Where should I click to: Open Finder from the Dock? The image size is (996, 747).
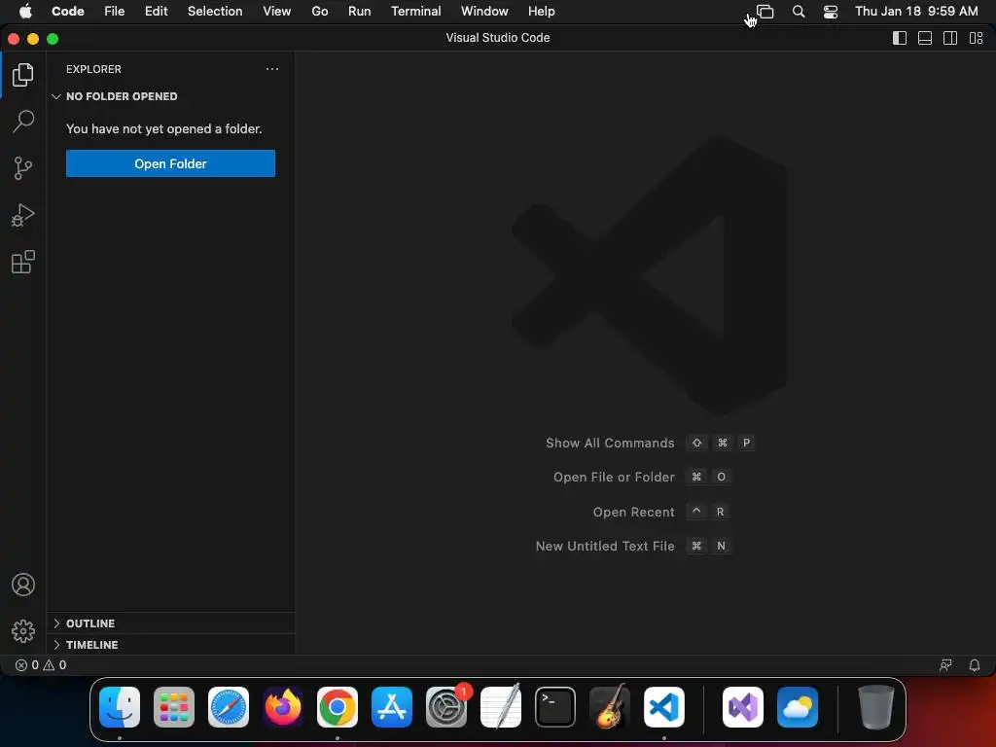pos(120,707)
